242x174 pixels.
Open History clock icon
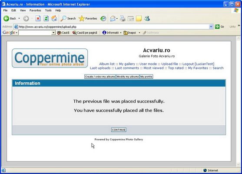(103, 19)
